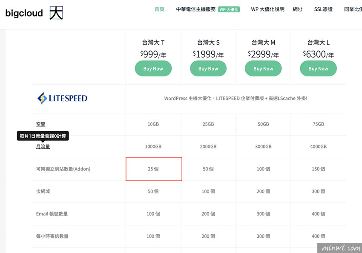Open 中華電信主機服務 menu item
Viewport: 362px width, 253px height.
click(196, 9)
